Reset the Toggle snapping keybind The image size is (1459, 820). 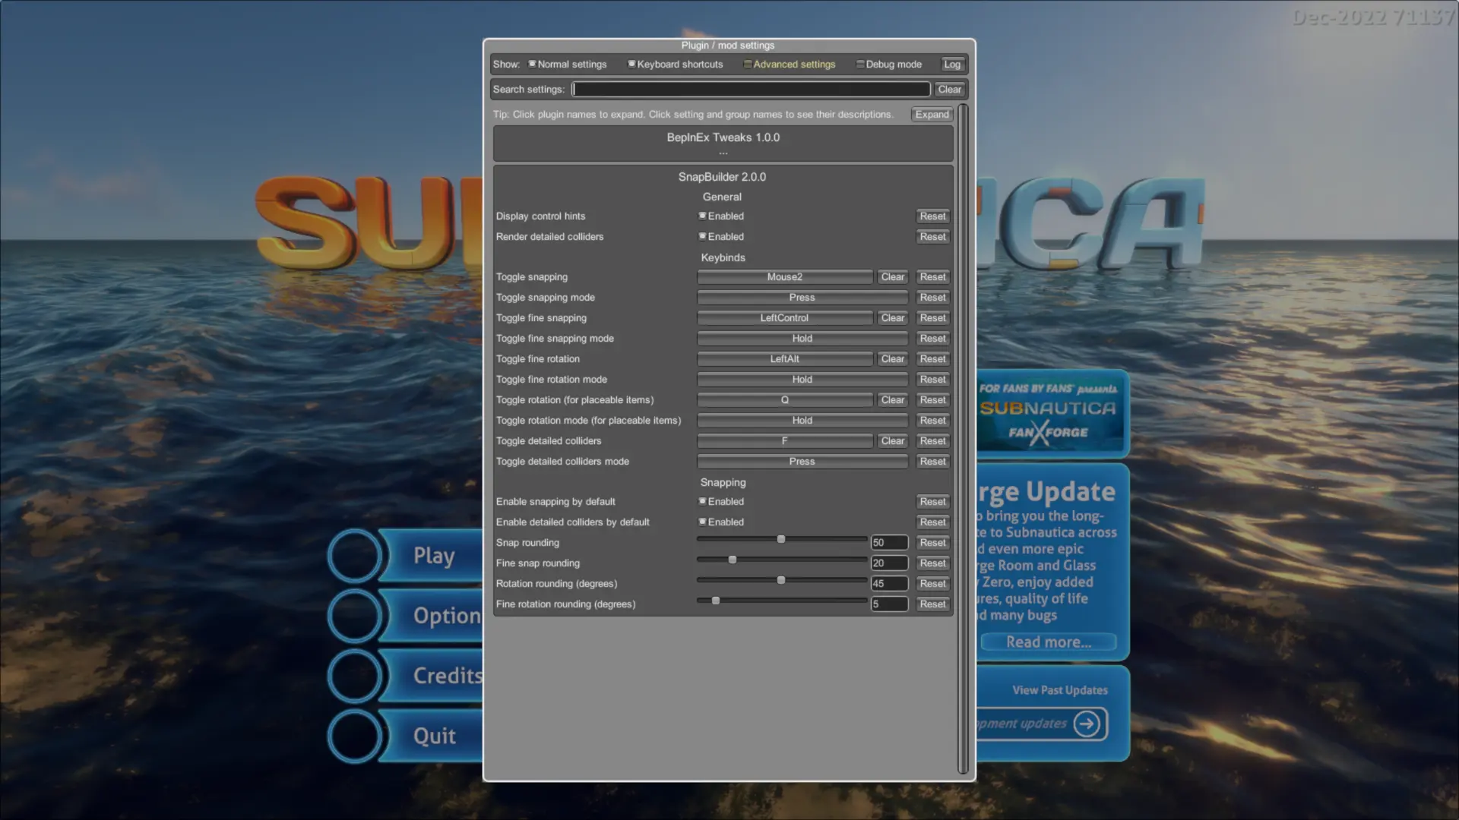(x=932, y=276)
